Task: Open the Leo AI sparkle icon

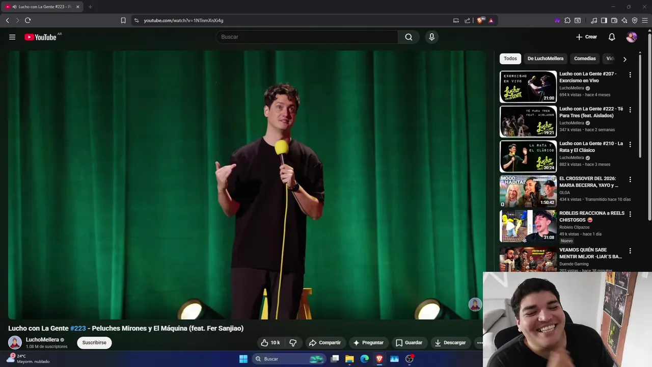Action: (624, 20)
